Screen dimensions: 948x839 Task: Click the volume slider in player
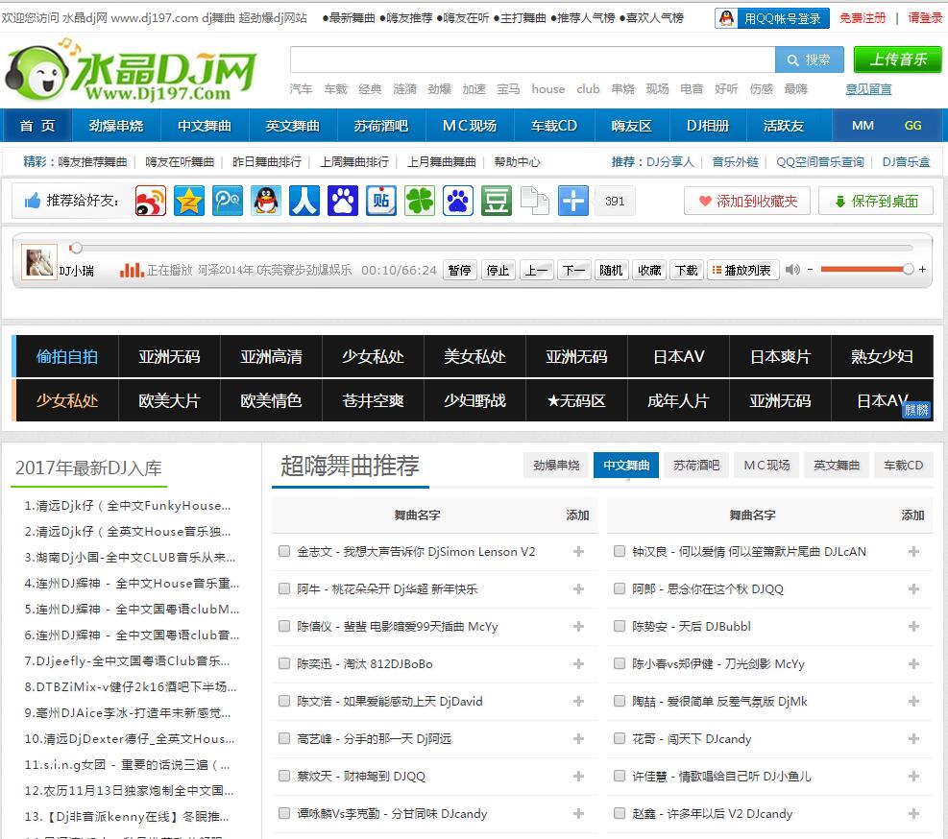(864, 270)
